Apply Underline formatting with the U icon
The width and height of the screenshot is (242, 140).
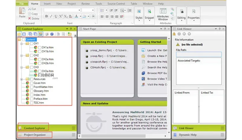[x=56, y=16]
